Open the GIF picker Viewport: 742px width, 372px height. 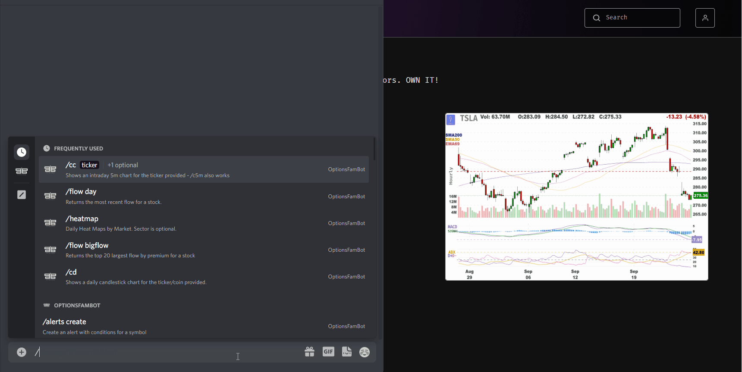click(328, 352)
